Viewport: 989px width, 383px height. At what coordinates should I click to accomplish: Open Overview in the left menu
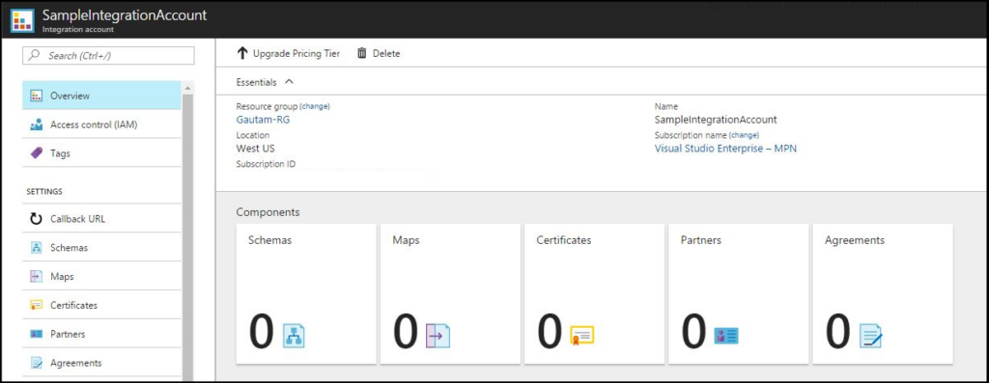point(101,96)
